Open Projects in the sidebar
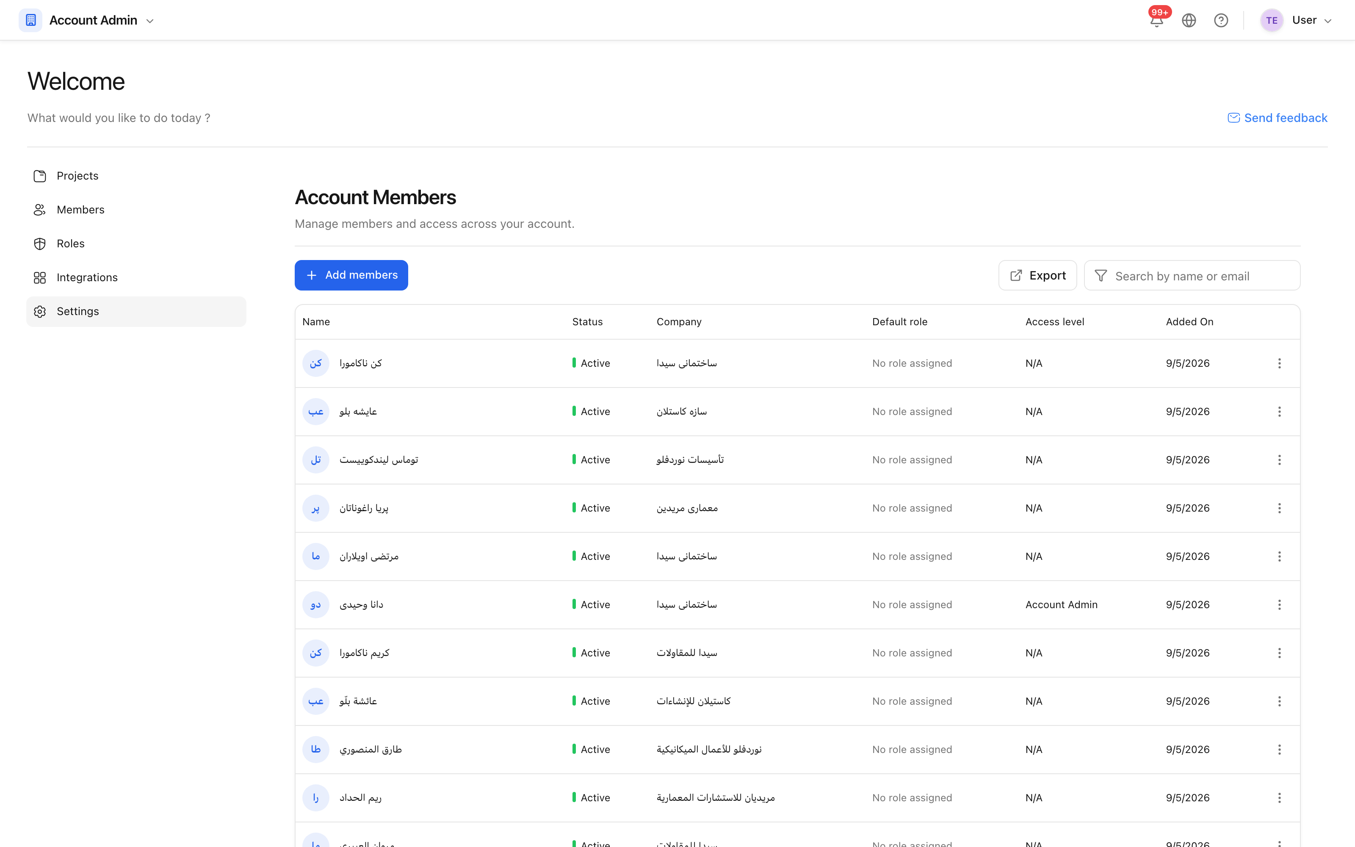The image size is (1355, 847). (x=136, y=176)
